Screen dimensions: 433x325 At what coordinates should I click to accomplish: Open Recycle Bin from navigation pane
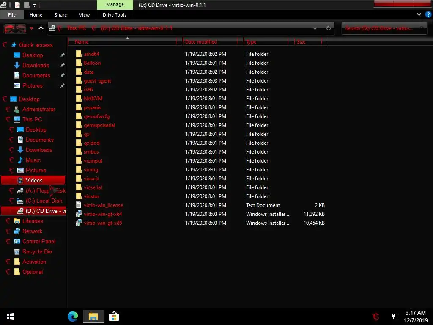click(x=37, y=251)
